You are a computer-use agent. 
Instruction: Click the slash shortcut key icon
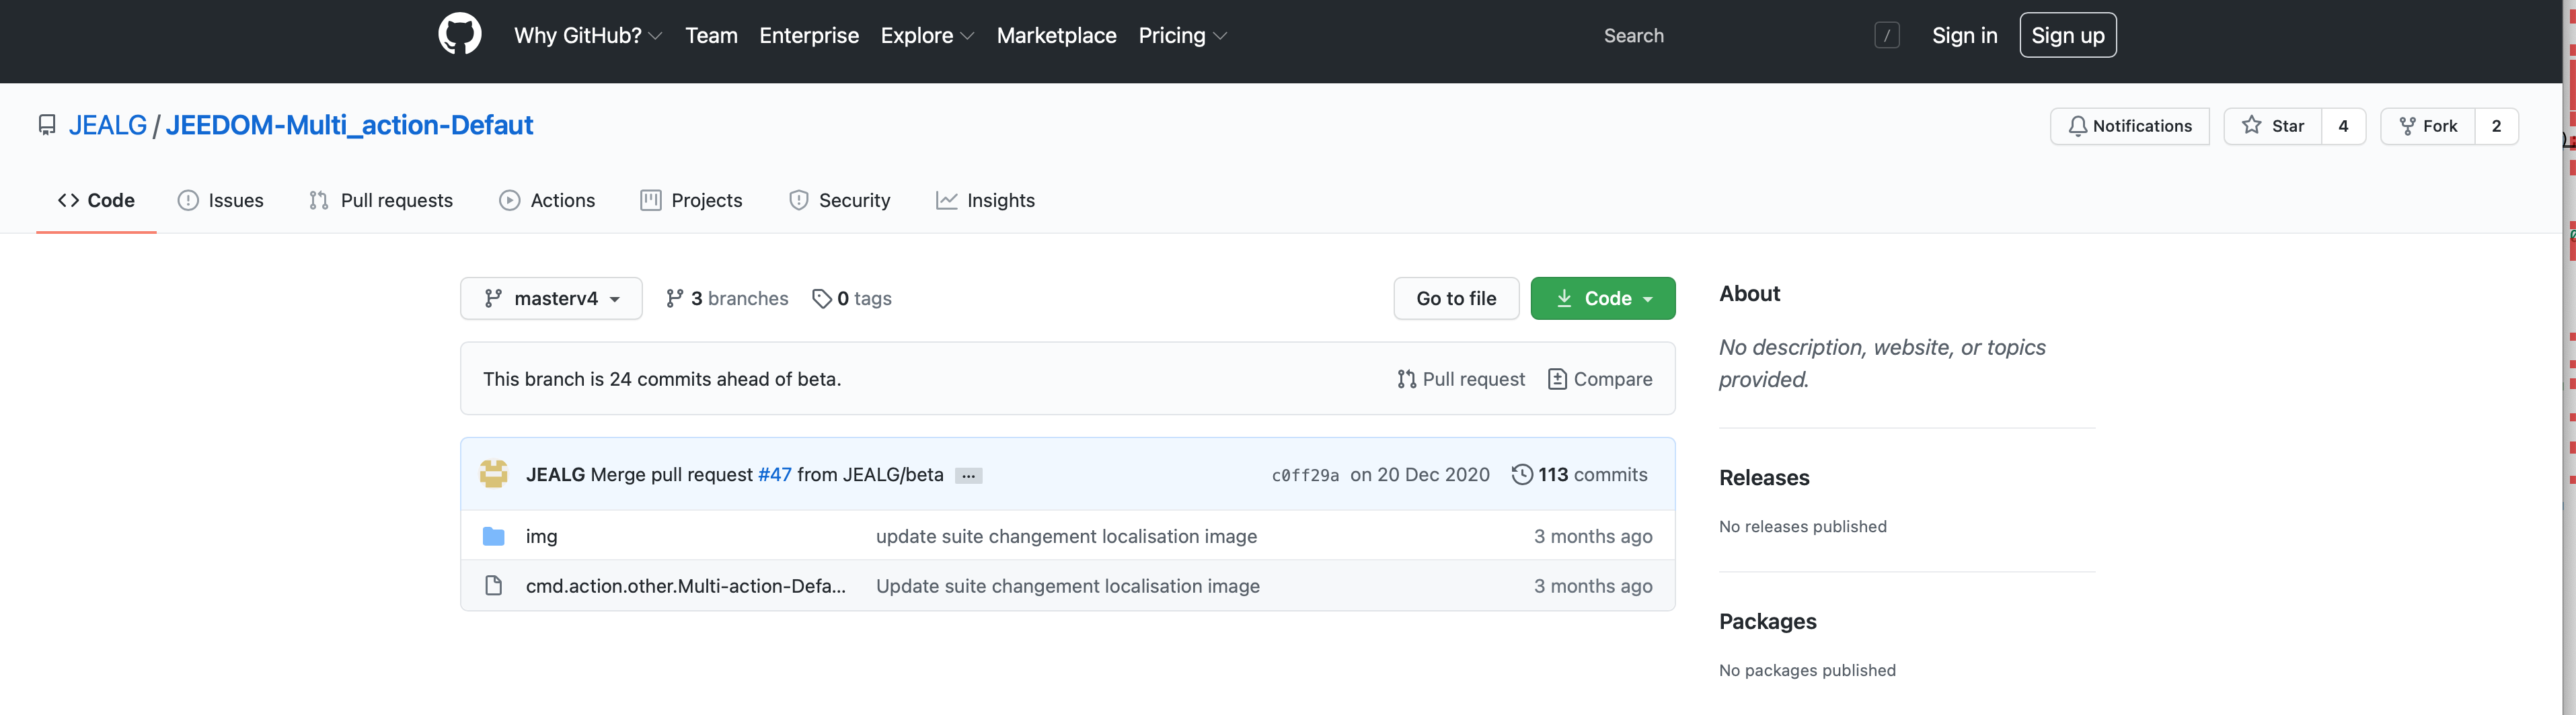coord(1886,36)
